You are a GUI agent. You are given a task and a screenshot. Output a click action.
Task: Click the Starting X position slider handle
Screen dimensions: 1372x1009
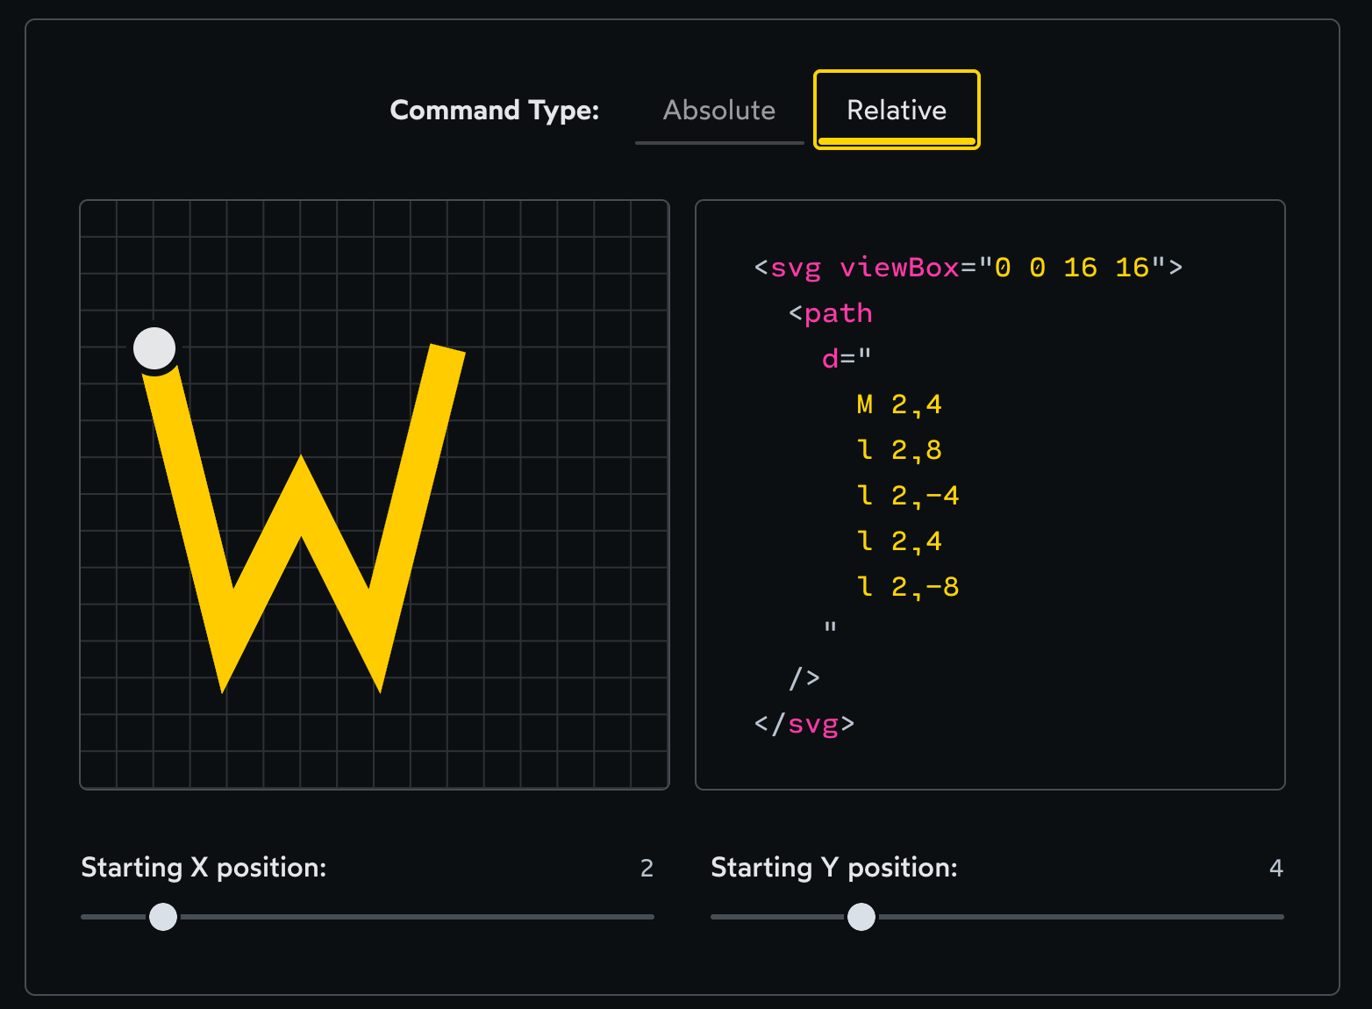click(x=163, y=917)
